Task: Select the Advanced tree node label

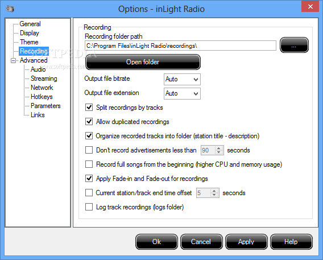Action: click(34, 60)
